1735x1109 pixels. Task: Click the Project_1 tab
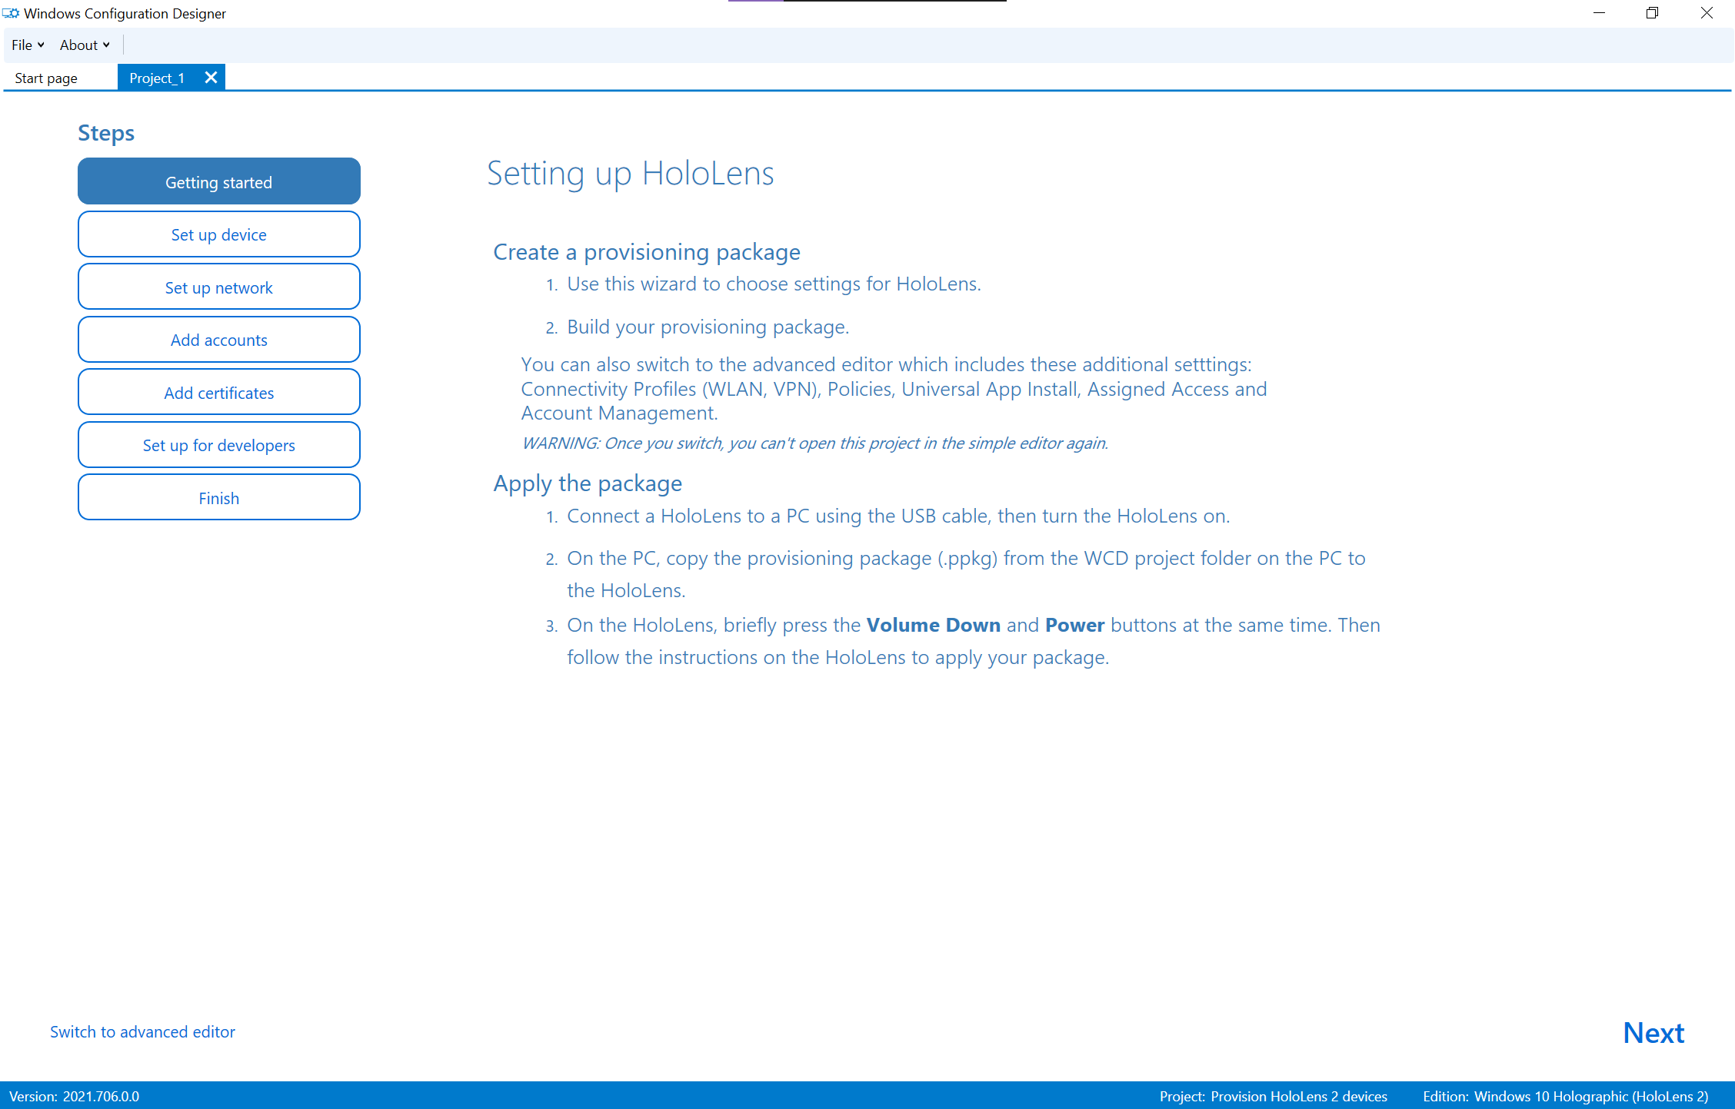point(157,77)
